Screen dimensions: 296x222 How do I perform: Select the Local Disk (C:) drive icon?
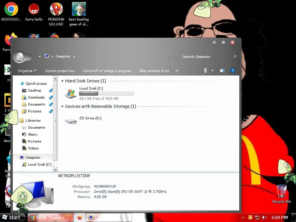coord(71,93)
